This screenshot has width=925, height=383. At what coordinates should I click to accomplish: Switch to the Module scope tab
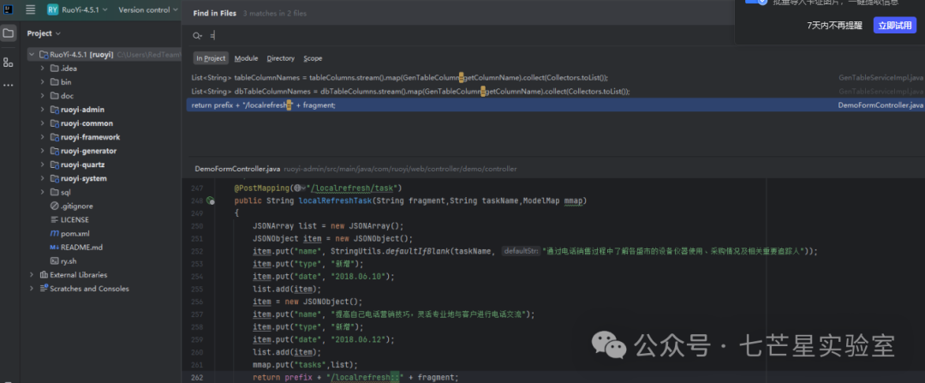click(246, 58)
